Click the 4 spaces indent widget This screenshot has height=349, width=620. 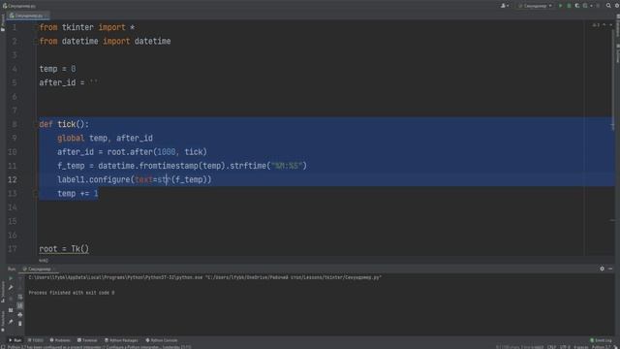pyautogui.click(x=581, y=347)
